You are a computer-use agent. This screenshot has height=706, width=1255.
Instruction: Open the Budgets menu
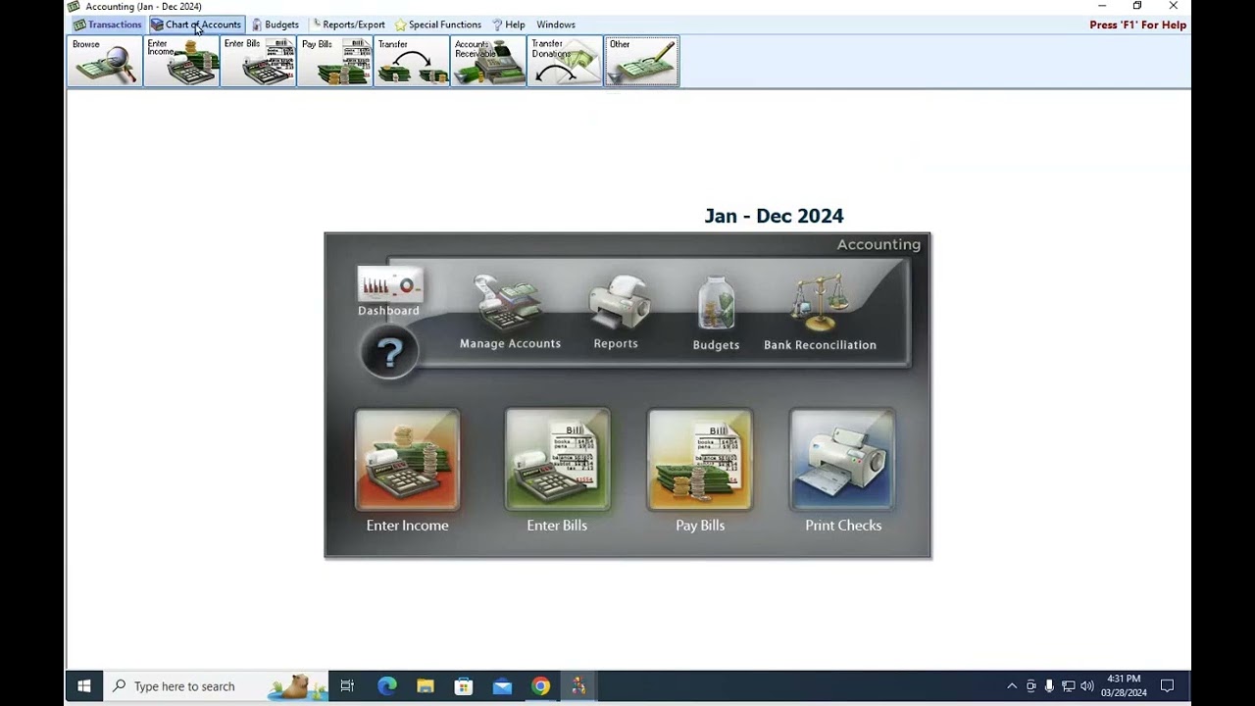click(x=275, y=25)
